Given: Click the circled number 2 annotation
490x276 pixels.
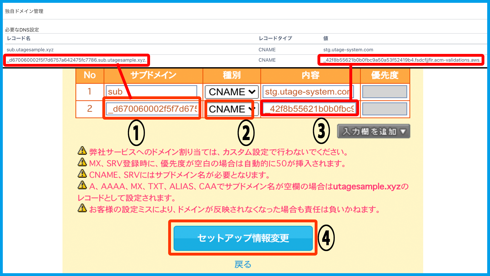Looking at the screenshot, I should tap(246, 133).
